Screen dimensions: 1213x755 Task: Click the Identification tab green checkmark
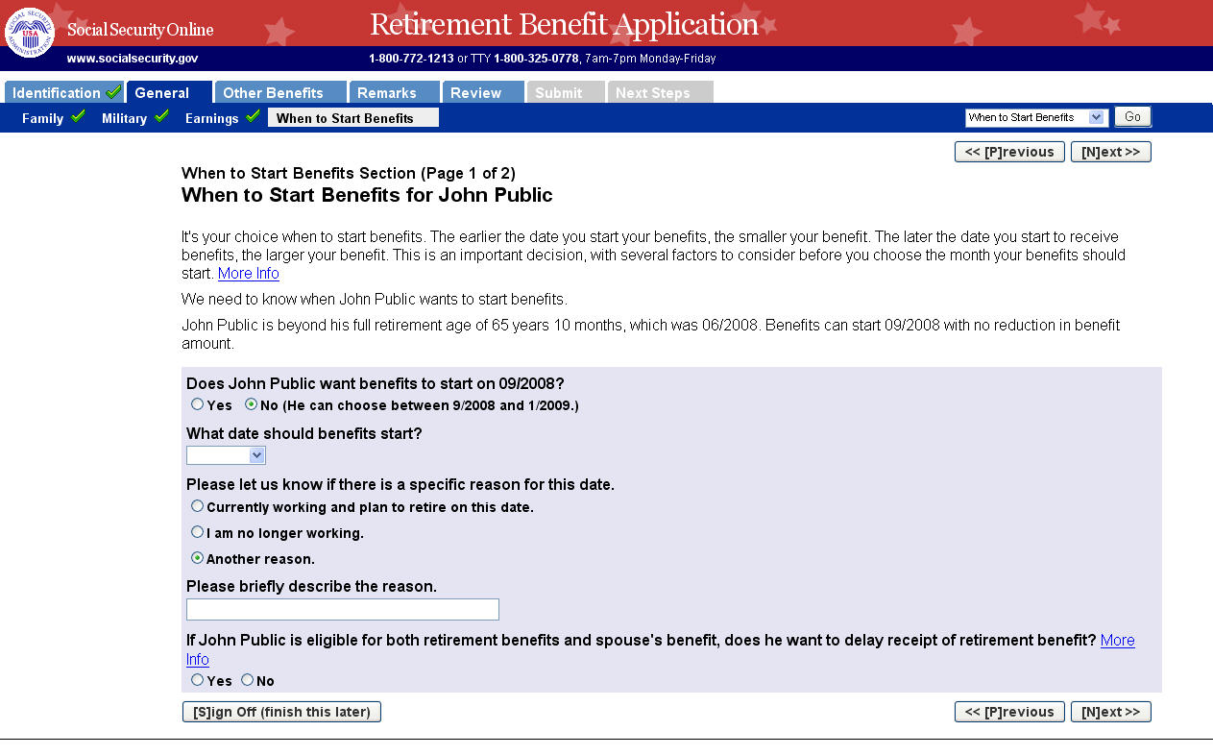click(x=113, y=92)
